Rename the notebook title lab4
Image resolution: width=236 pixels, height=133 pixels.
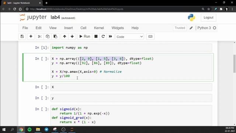tap(55, 17)
